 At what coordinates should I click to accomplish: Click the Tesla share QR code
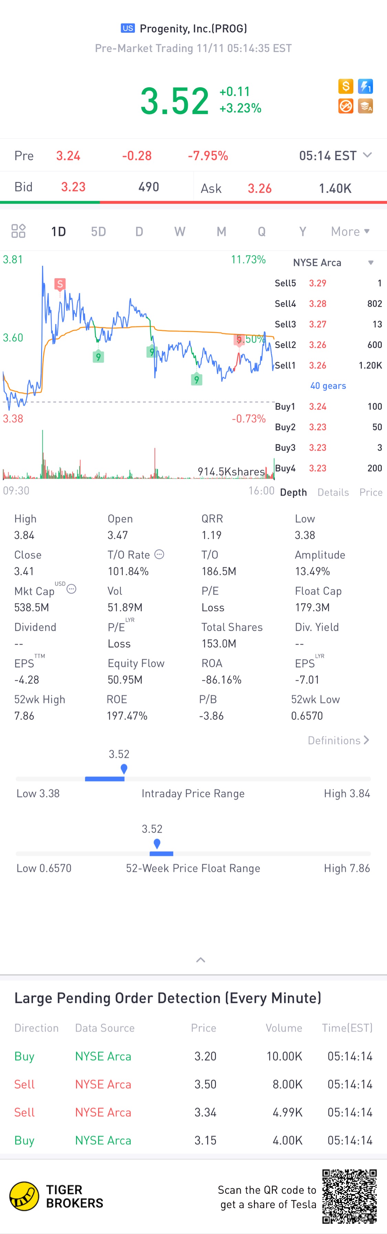coord(349,1196)
